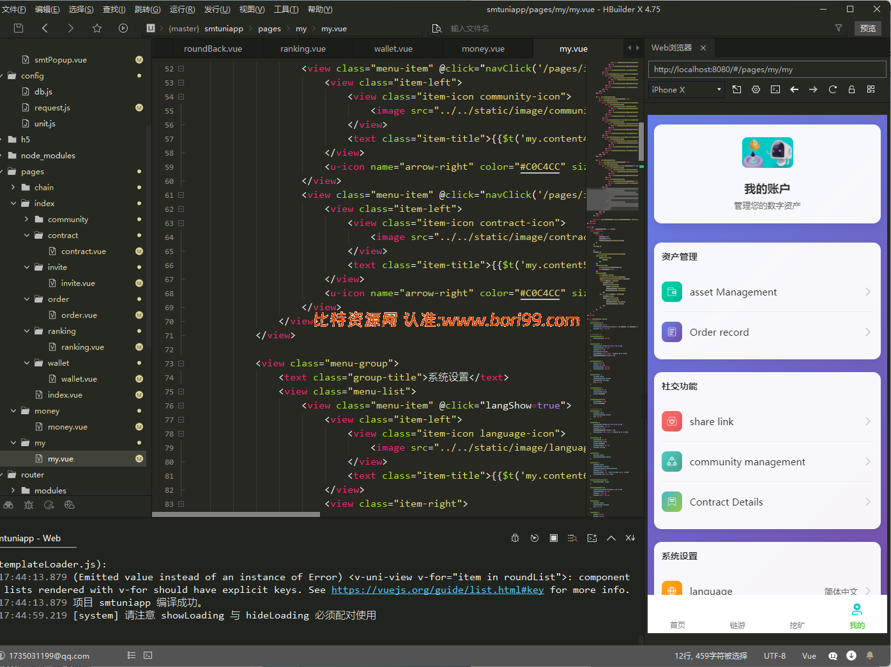Switch to the roundBack.vue editor tab
This screenshot has width=891, height=667.
(x=213, y=49)
